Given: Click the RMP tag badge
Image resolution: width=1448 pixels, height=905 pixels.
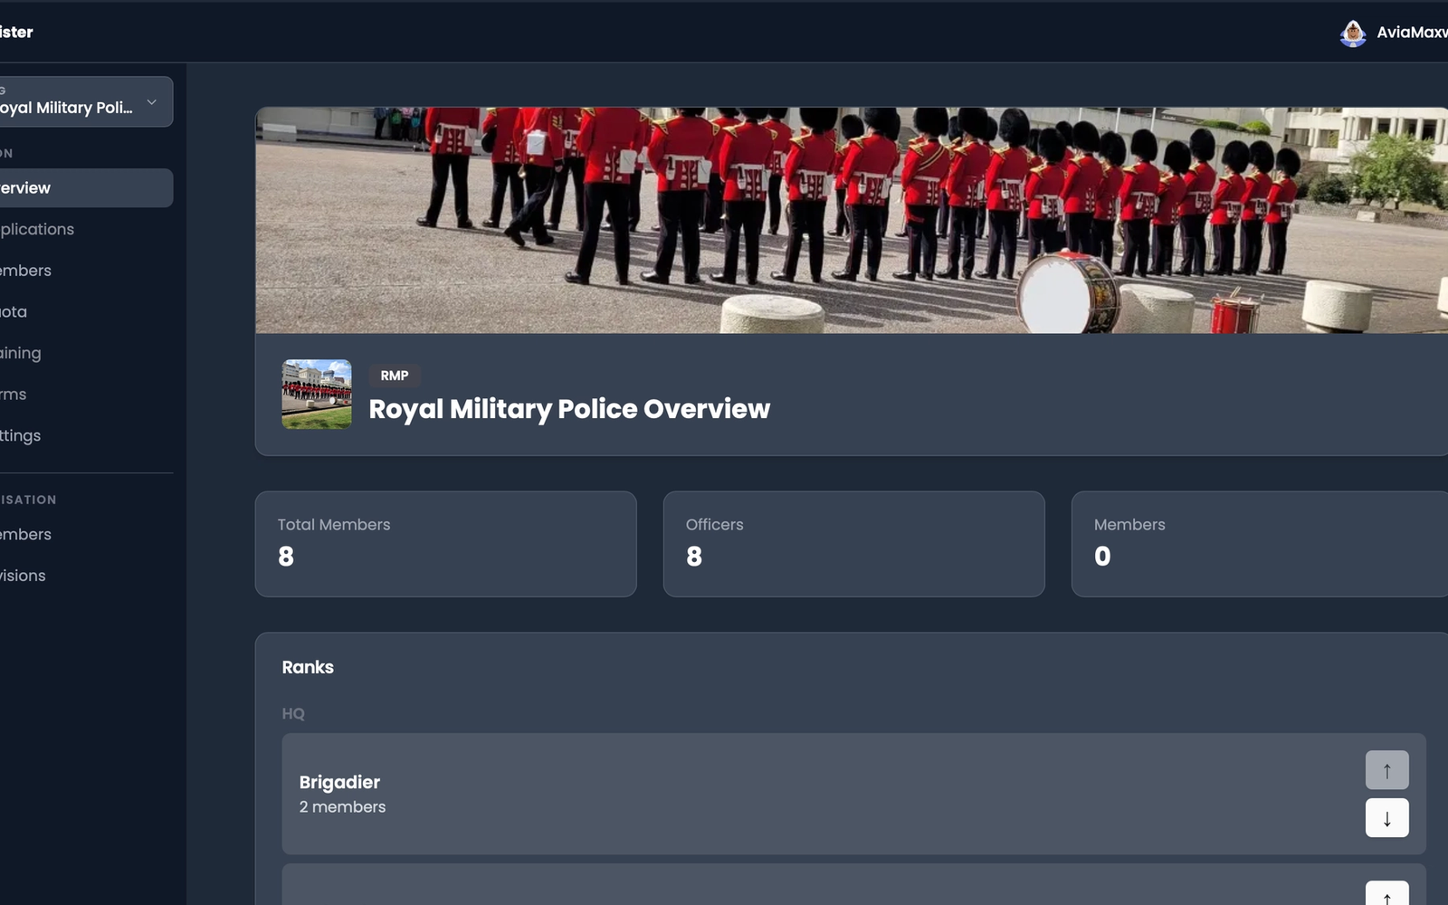Looking at the screenshot, I should (x=395, y=376).
